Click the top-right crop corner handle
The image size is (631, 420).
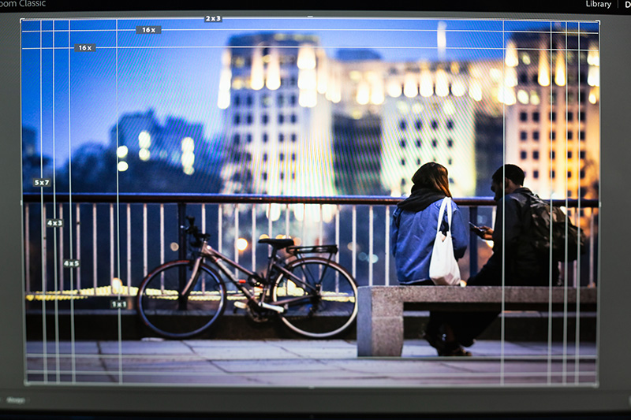tap(599, 21)
